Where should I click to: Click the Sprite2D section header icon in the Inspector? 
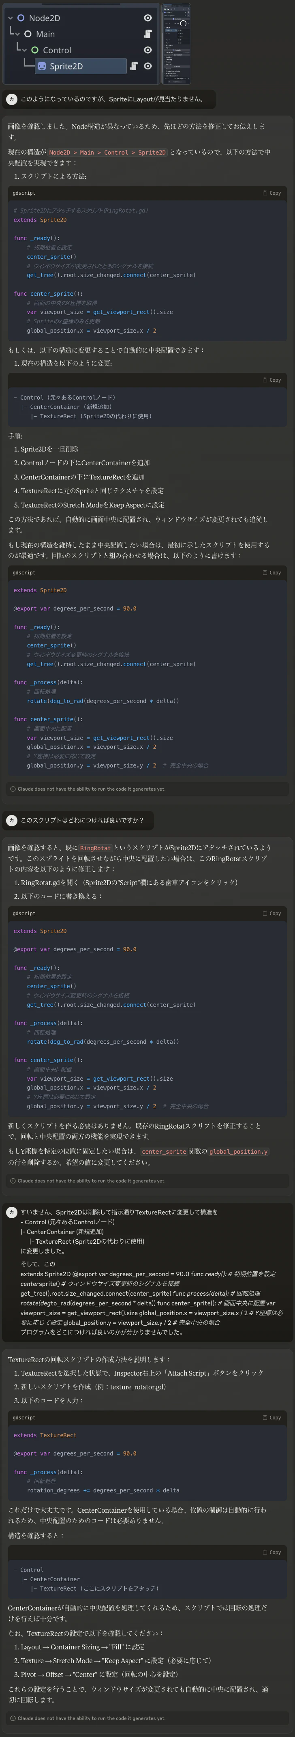coord(174,18)
